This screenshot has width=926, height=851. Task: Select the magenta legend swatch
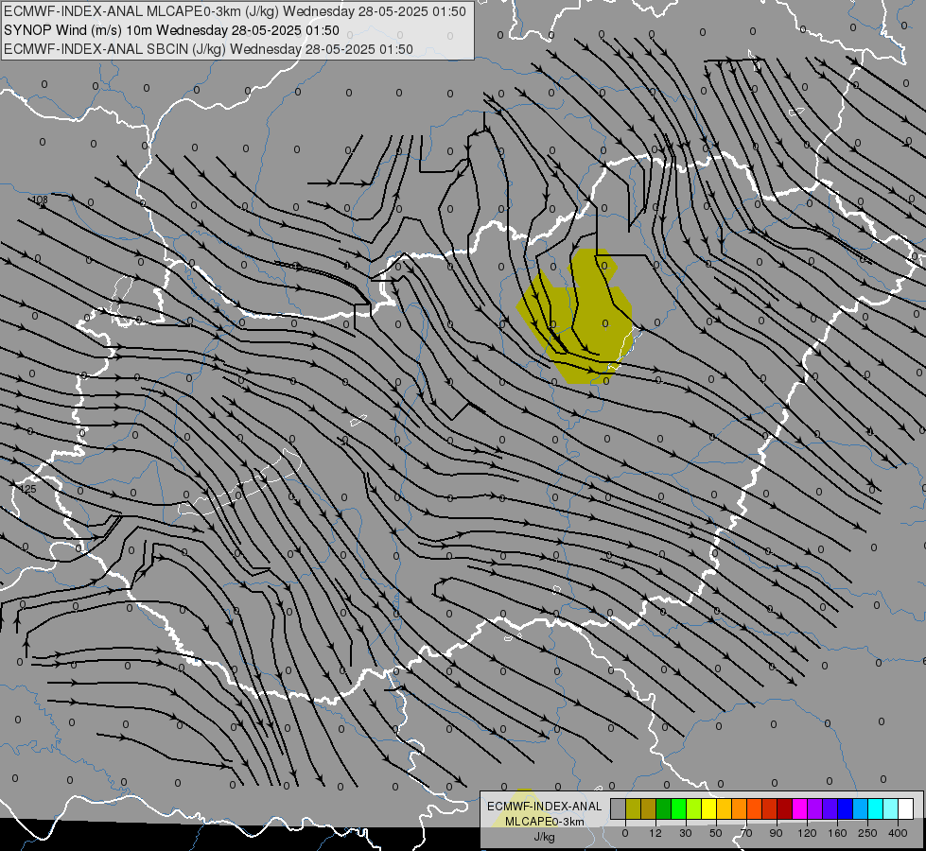[x=799, y=808]
